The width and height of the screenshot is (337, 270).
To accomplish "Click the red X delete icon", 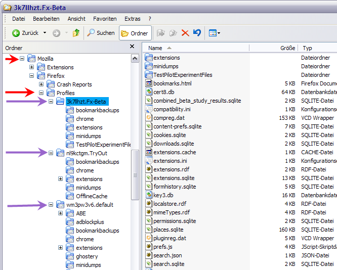I will pyautogui.click(x=185, y=33).
